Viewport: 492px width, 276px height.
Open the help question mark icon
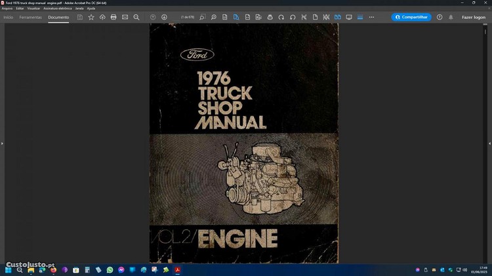click(440, 17)
